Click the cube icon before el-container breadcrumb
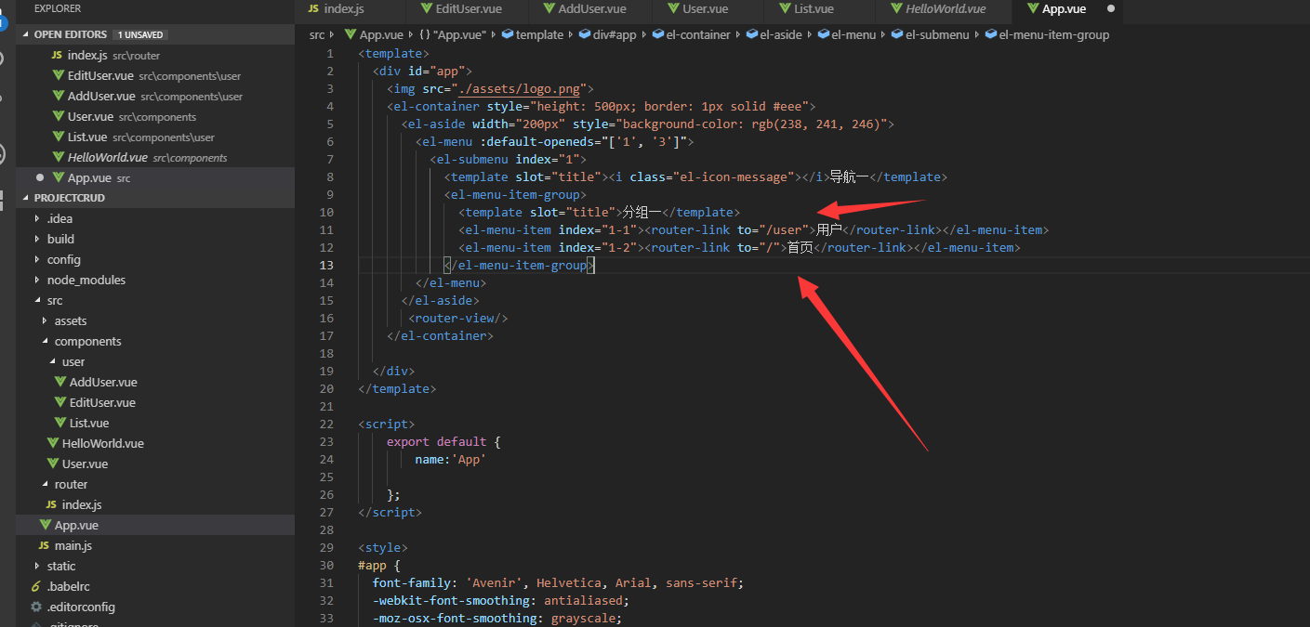The width and height of the screenshot is (1310, 627). pyautogui.click(x=657, y=34)
